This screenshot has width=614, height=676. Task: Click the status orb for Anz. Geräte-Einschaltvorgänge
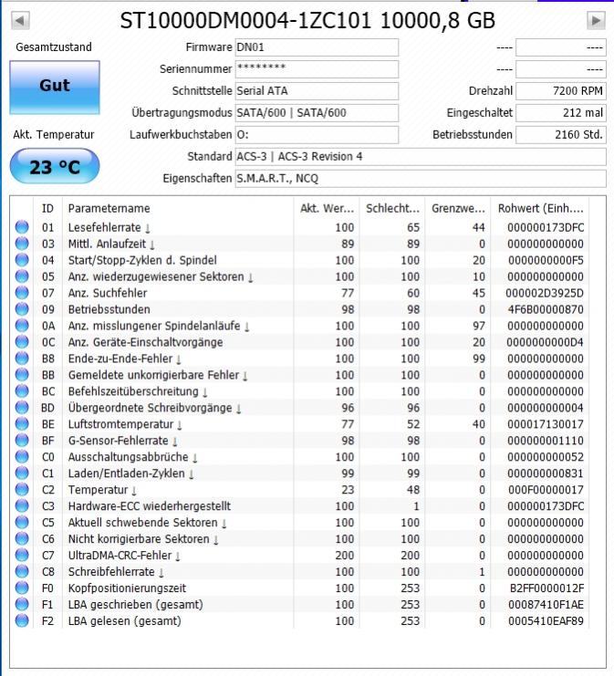[22, 342]
